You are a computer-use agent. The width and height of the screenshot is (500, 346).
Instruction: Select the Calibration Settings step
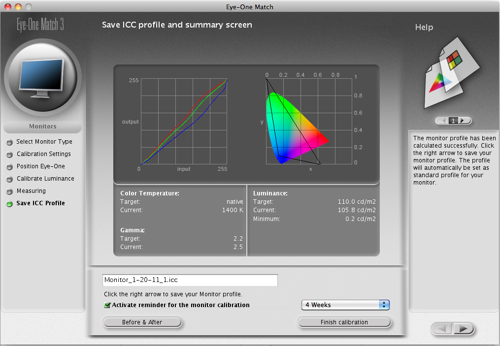tap(44, 154)
